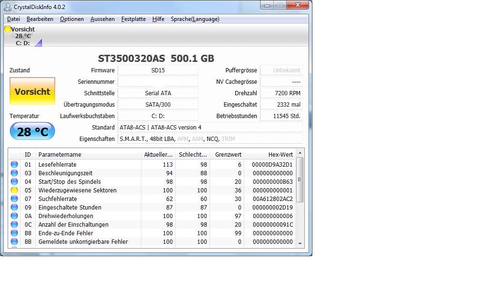480x300 pixels.
Task: Click the Zustand label
Action: pyautogui.click(x=20, y=70)
